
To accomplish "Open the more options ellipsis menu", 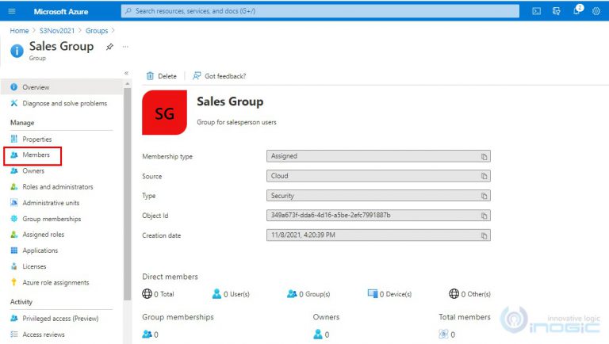I will click(125, 47).
